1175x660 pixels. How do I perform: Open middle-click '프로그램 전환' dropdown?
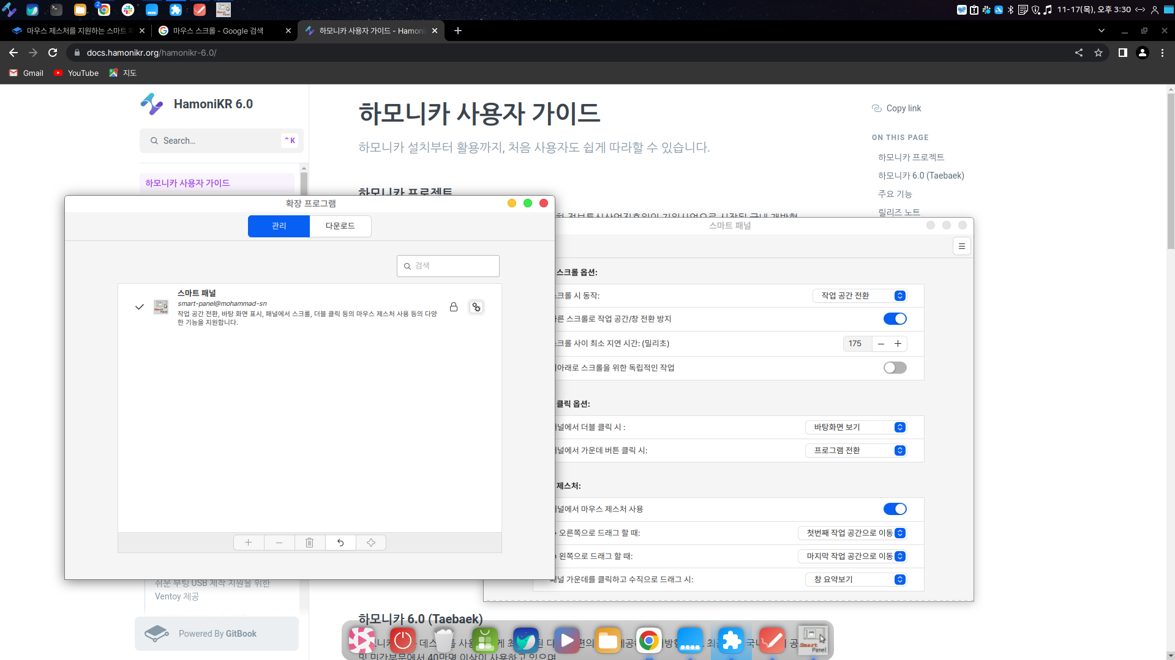coord(855,450)
